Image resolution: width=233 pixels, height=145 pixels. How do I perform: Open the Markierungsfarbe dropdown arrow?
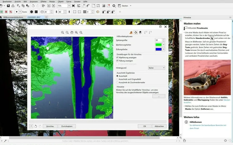(164, 45)
